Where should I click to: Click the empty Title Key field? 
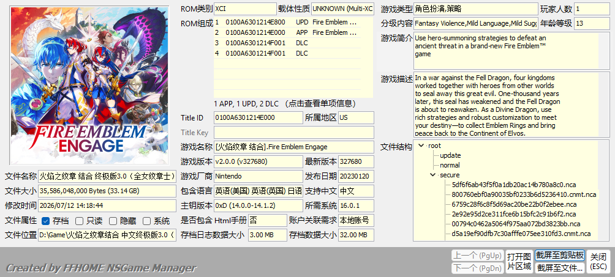coord(294,133)
